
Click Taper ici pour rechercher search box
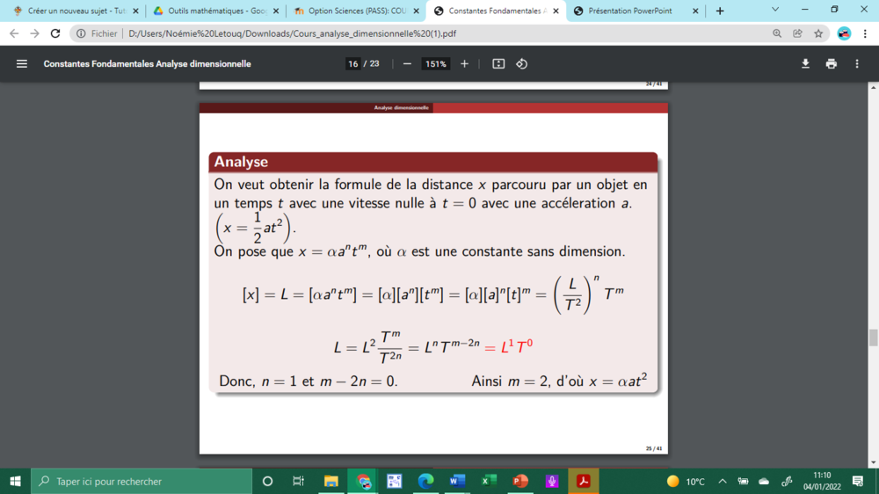142,481
